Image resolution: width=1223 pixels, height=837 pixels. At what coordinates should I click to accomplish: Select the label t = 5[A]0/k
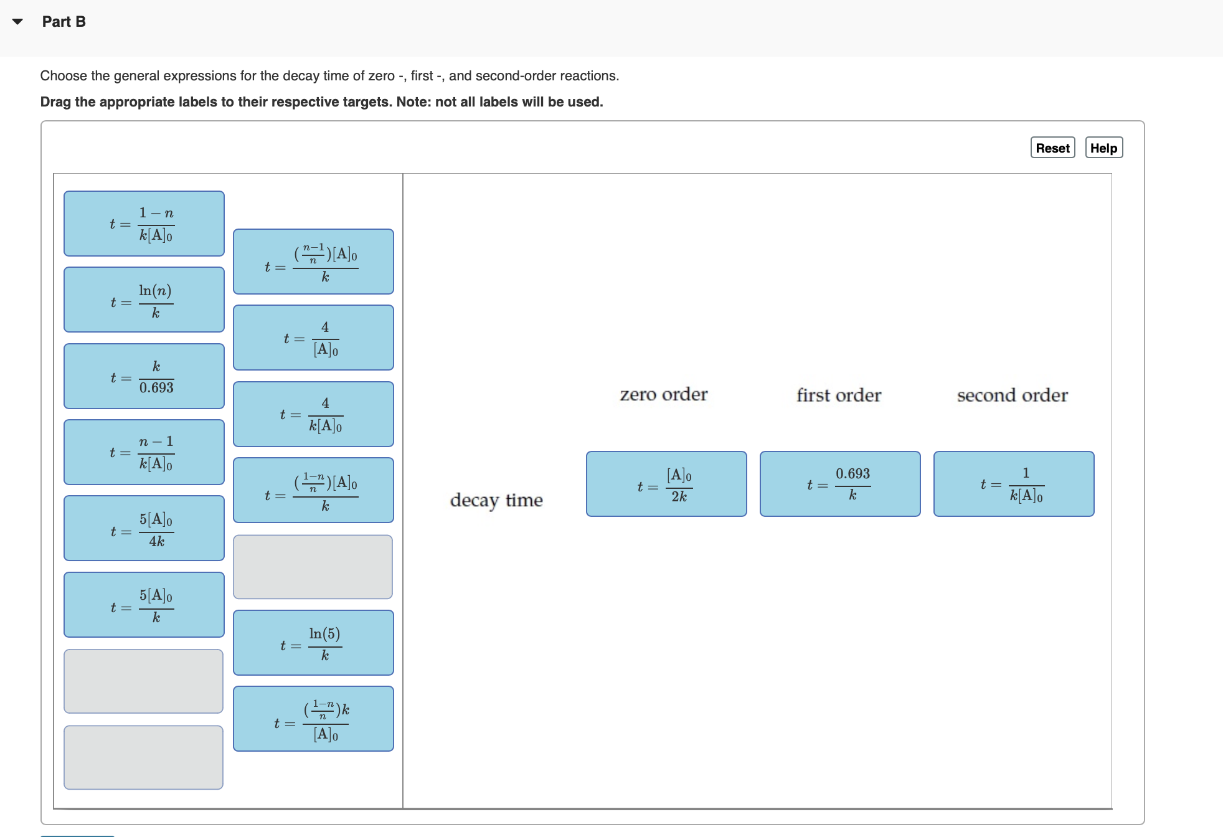[x=143, y=605]
